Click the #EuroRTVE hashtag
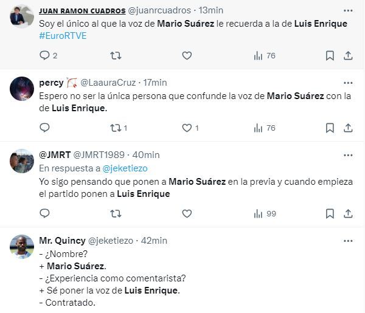This screenshot has height=313, width=365. tap(63, 36)
